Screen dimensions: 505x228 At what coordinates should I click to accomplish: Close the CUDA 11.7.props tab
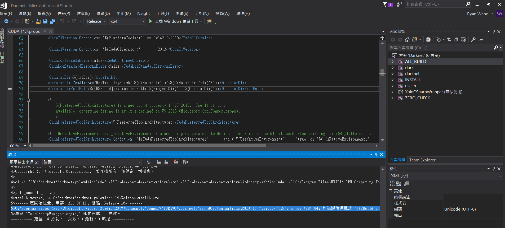51,31
